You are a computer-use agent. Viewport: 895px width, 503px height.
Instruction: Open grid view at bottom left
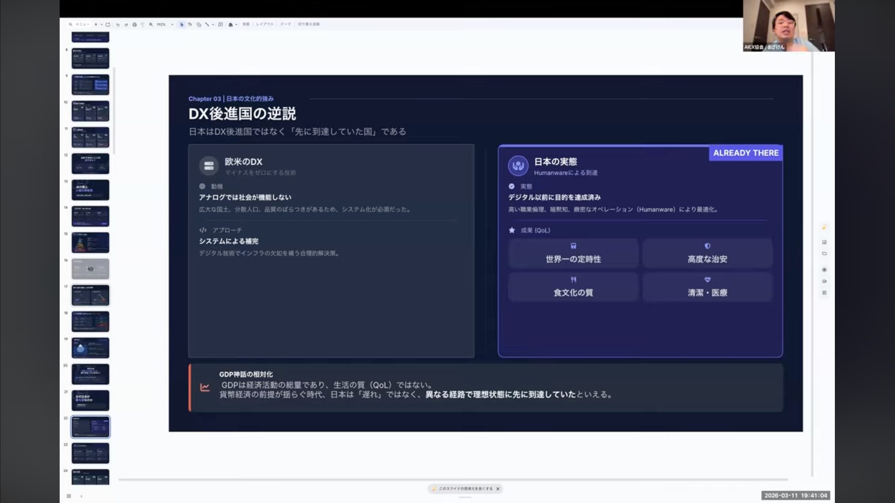[x=69, y=496]
